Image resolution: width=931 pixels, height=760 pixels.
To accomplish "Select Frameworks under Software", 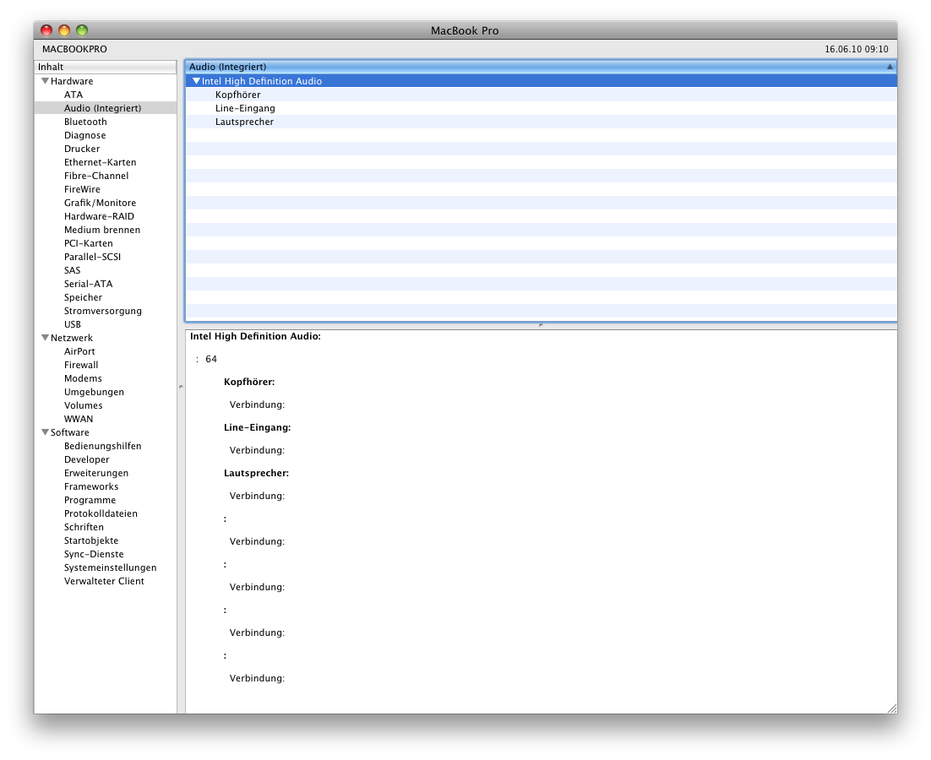I will click(91, 486).
